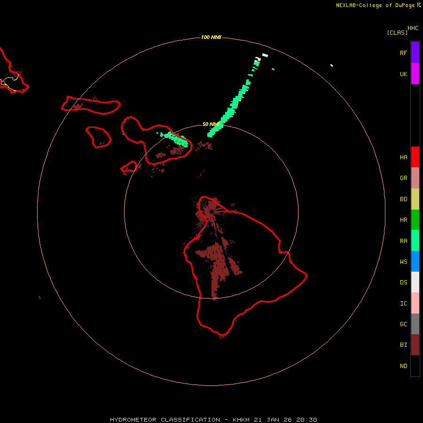Click the red HA legend swatch

tap(415, 157)
